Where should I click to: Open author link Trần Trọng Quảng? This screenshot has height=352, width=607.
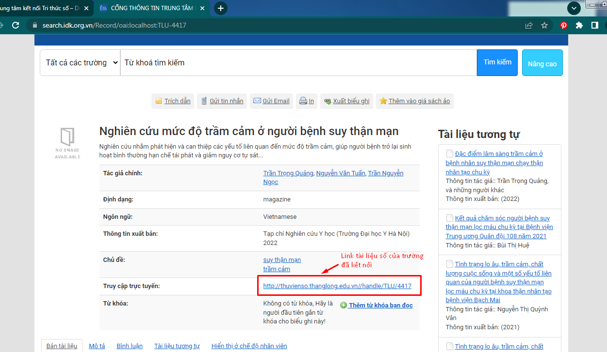[x=288, y=173]
